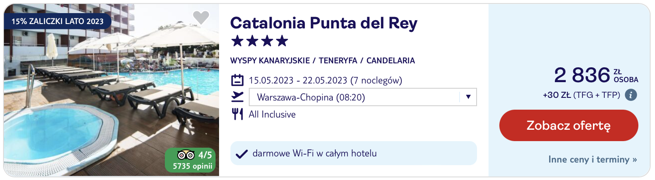655x180 pixels.
Task: Click the 4/5 rating with 5735 opinii
Action: pos(190,160)
